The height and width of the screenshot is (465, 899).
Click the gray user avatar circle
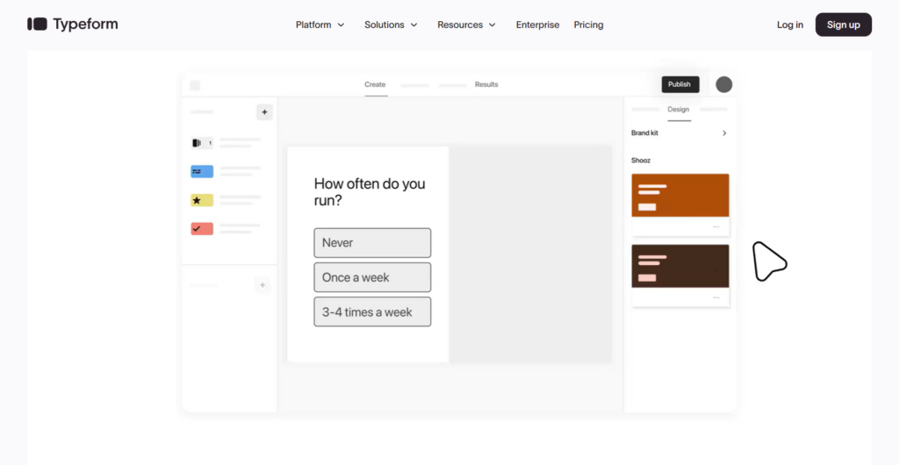(723, 84)
